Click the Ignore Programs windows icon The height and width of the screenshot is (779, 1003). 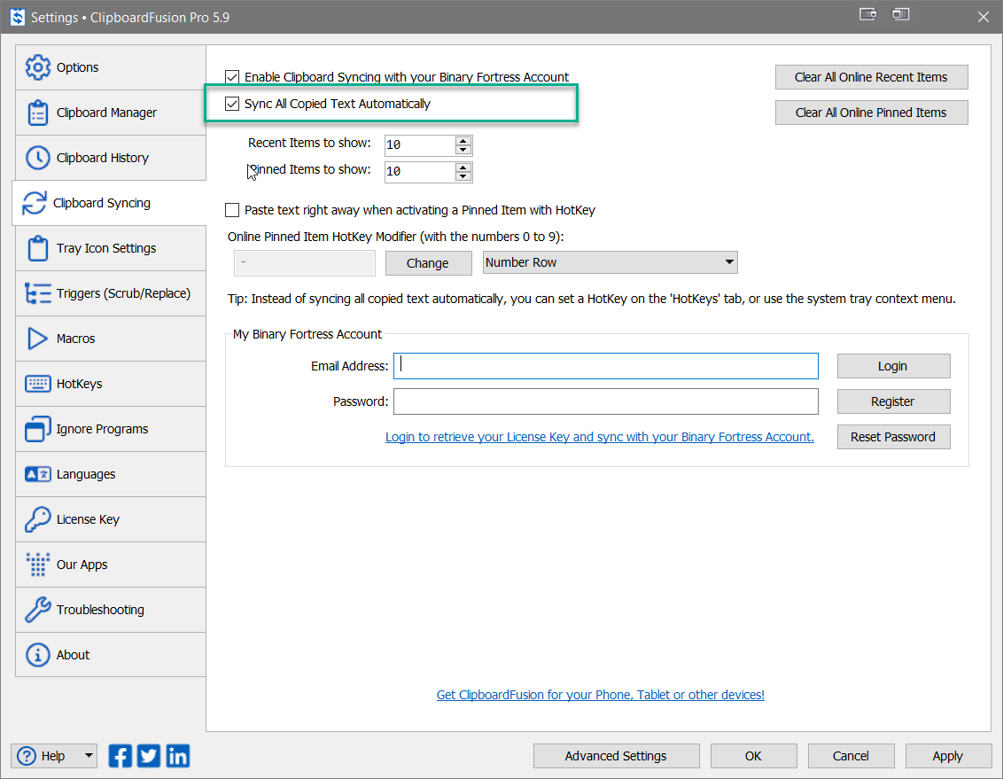pos(38,429)
